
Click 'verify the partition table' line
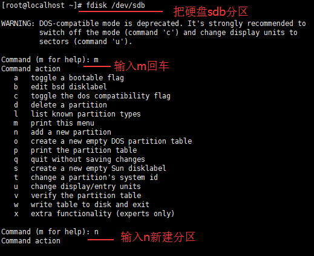click(x=77, y=196)
